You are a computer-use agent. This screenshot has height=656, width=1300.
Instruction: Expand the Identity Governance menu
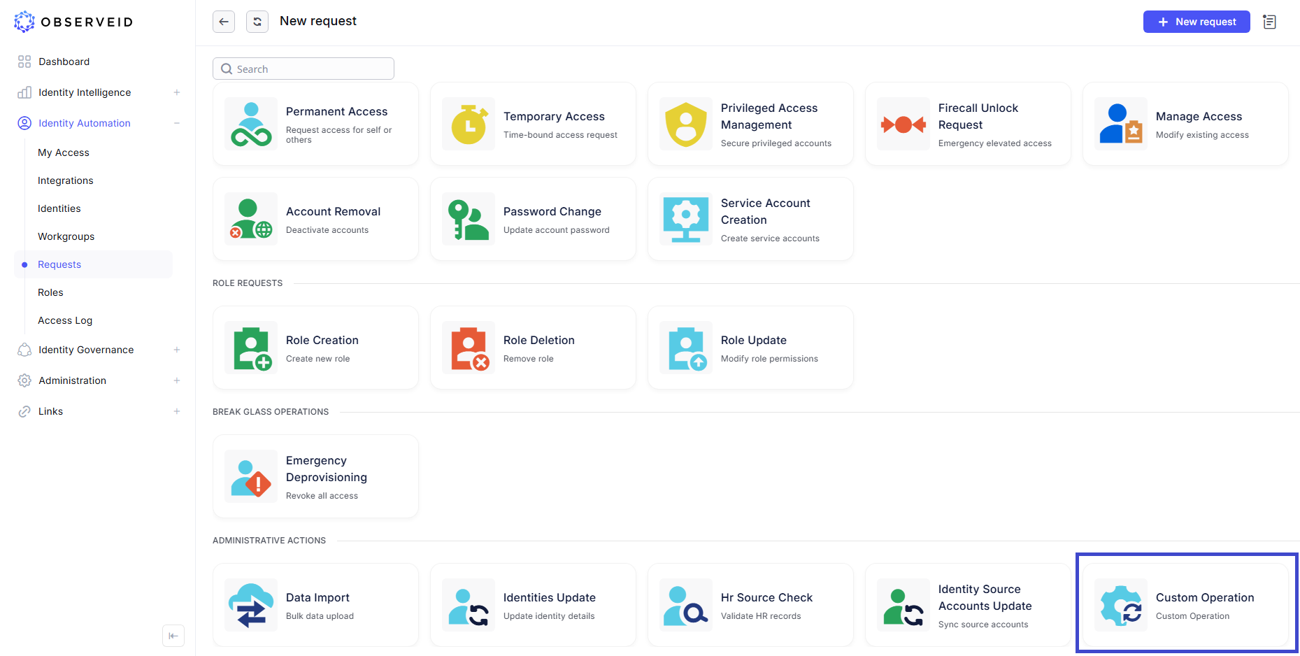[177, 350]
